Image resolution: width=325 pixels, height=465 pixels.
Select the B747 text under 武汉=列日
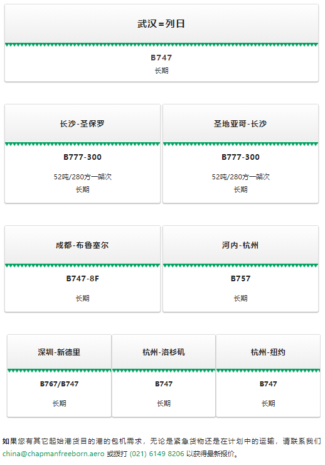tap(161, 57)
